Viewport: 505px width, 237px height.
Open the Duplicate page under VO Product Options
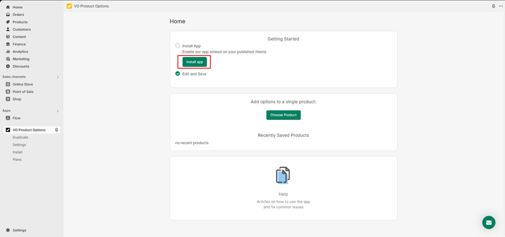tap(20, 137)
